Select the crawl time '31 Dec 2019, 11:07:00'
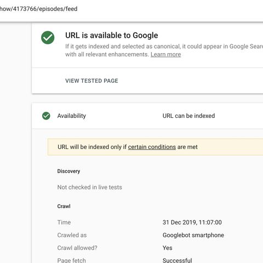 (192, 222)
